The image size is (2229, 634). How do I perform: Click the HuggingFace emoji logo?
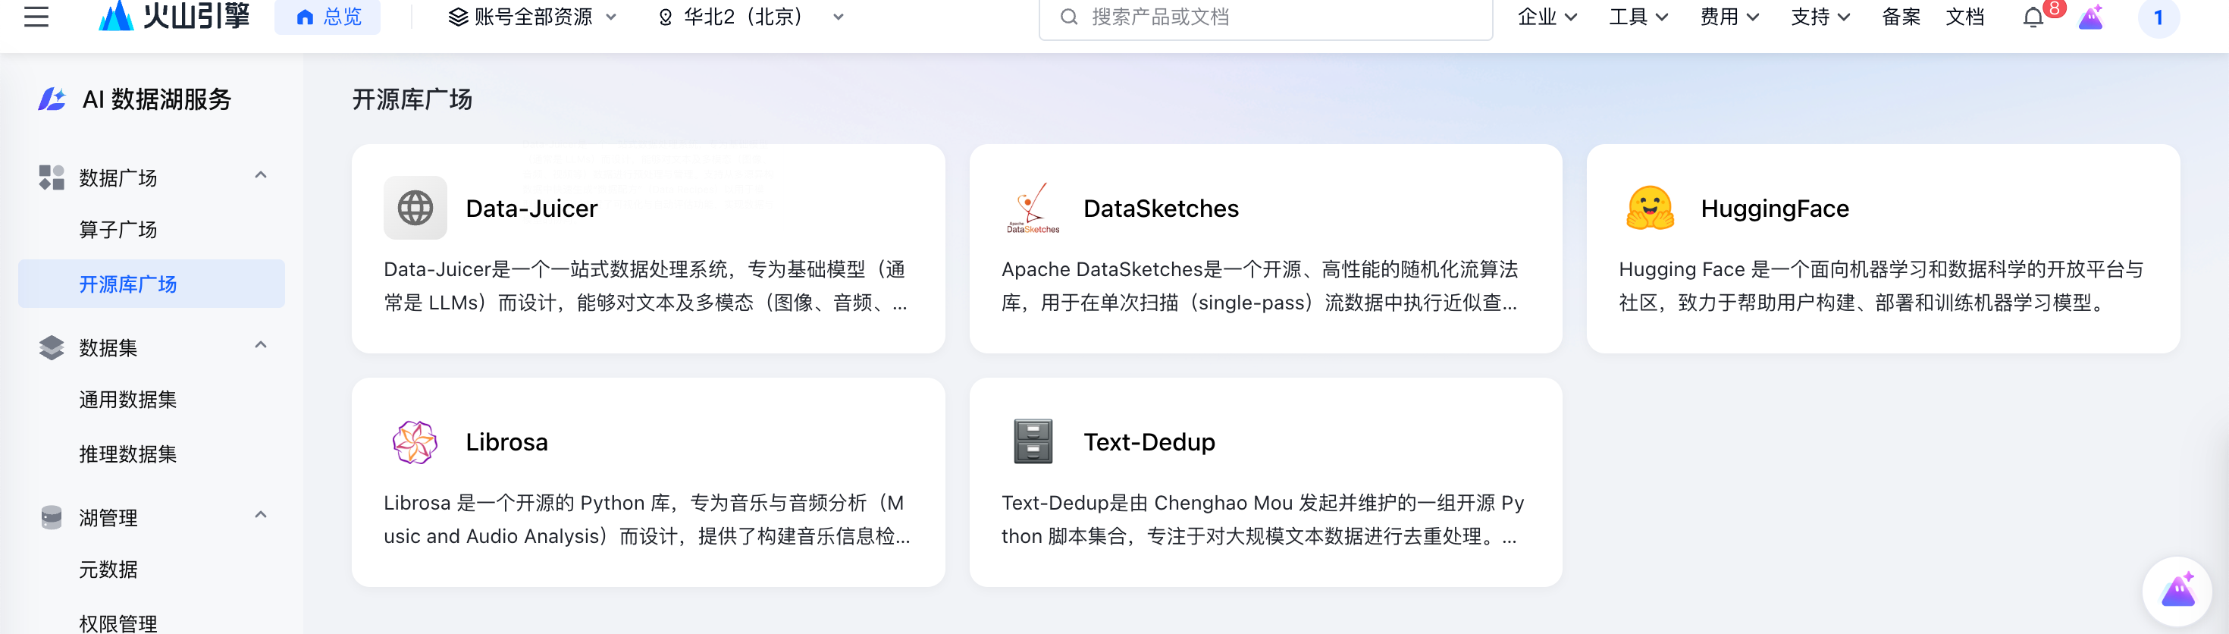(1650, 208)
